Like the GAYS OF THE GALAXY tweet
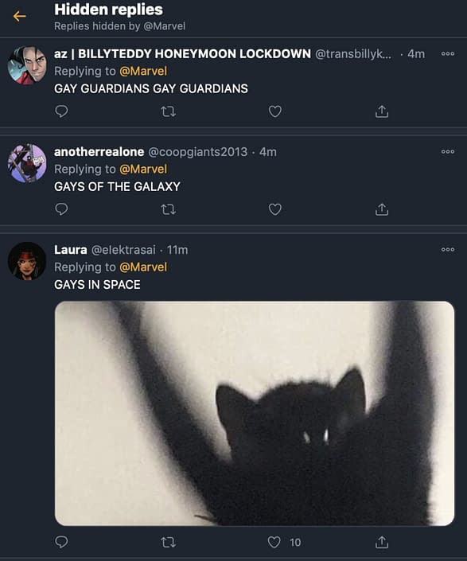Screen dimensions: 467x561 (x=275, y=209)
